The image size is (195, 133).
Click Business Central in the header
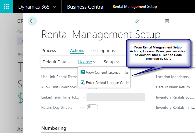86,7
